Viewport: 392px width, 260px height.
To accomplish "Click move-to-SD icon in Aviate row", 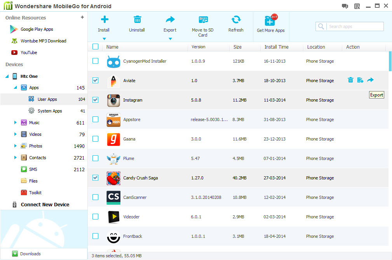I will 360,80.
